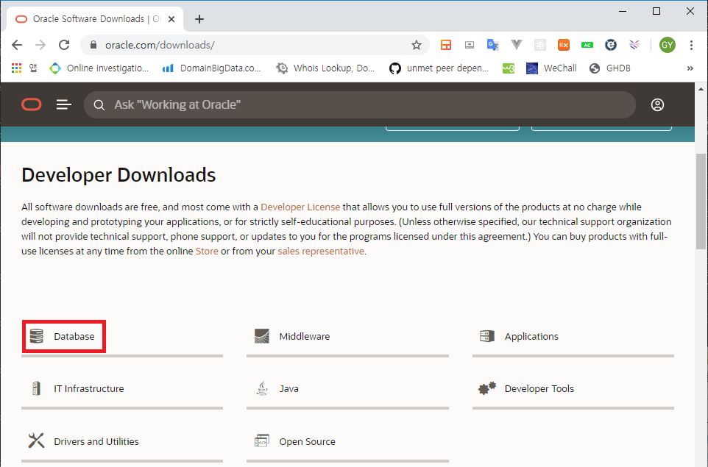Reload the Oracle downloads page
The width and height of the screenshot is (708, 467).
[64, 45]
